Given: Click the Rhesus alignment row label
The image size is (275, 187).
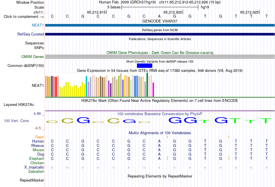Looking at the screenshot, I should pos(38,145).
